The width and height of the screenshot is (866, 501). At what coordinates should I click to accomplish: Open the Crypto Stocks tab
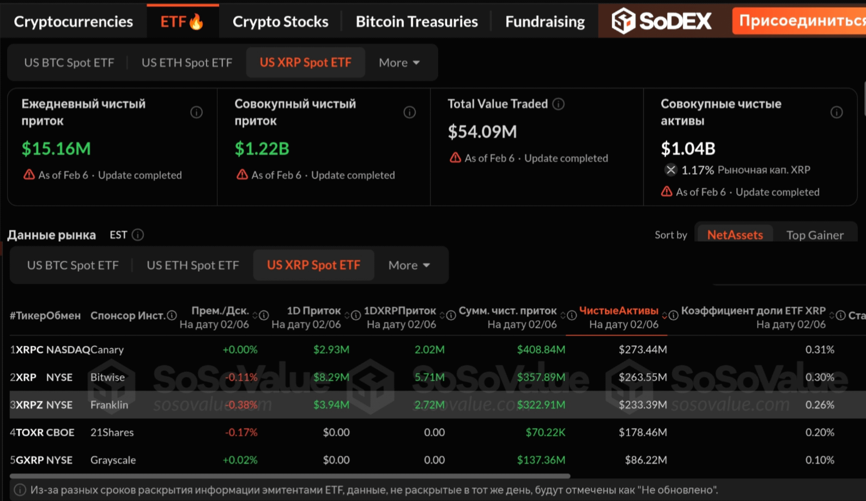click(x=280, y=21)
